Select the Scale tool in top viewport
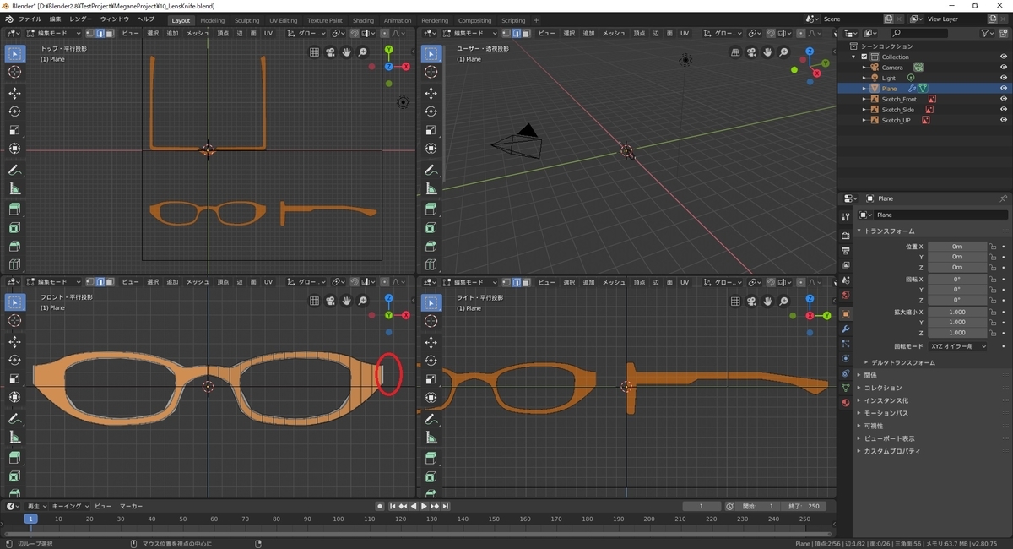This screenshot has width=1013, height=549. [15, 130]
